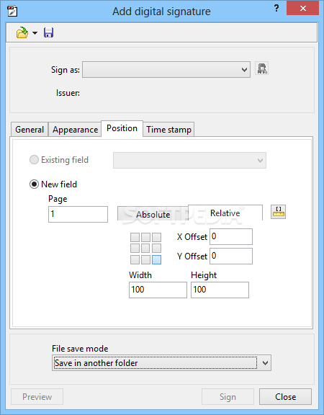Click the application icon in title bar
This screenshot has width=324, height=415.
point(12,12)
